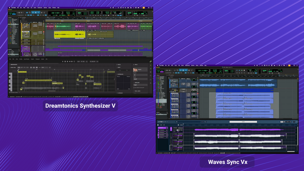Screen dimensions: 304x171
Task: Click Apple menu icon in Waves Sync Vx screenshot
Action: coord(158,66)
